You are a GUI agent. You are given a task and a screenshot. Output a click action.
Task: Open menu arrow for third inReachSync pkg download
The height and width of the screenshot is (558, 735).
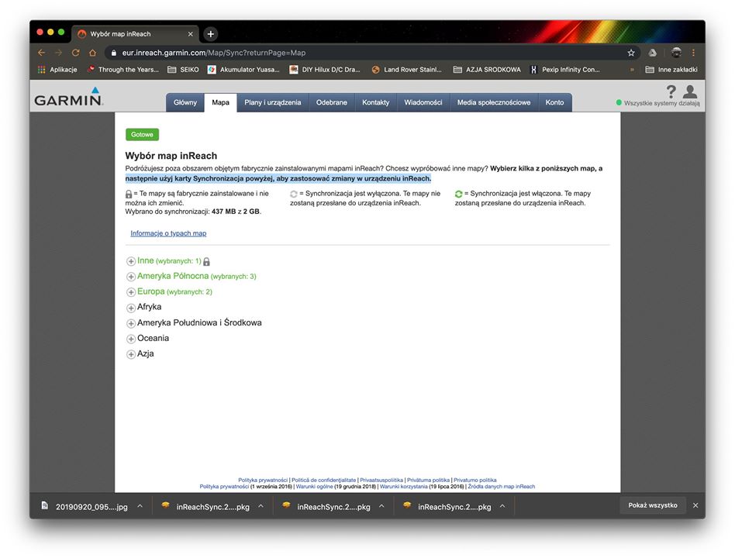coord(502,506)
